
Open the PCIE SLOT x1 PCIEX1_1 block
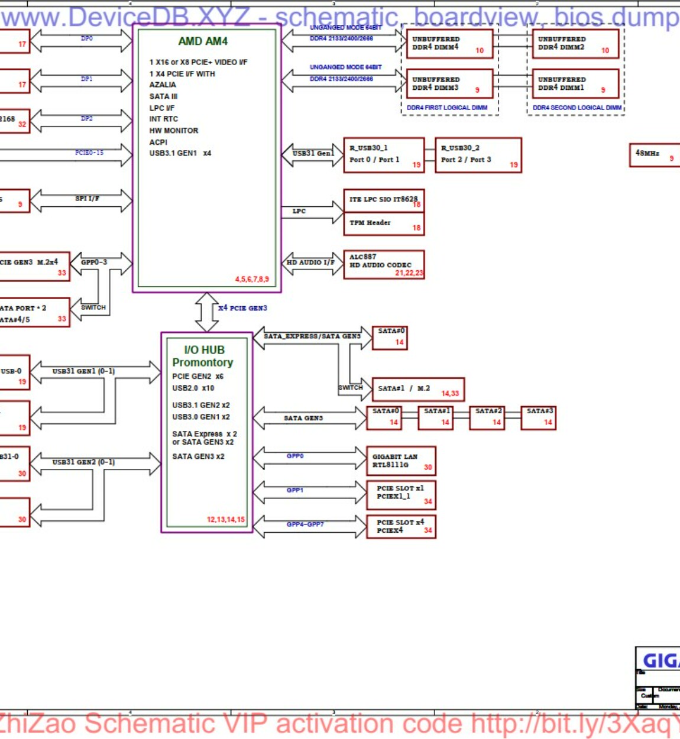click(x=401, y=495)
